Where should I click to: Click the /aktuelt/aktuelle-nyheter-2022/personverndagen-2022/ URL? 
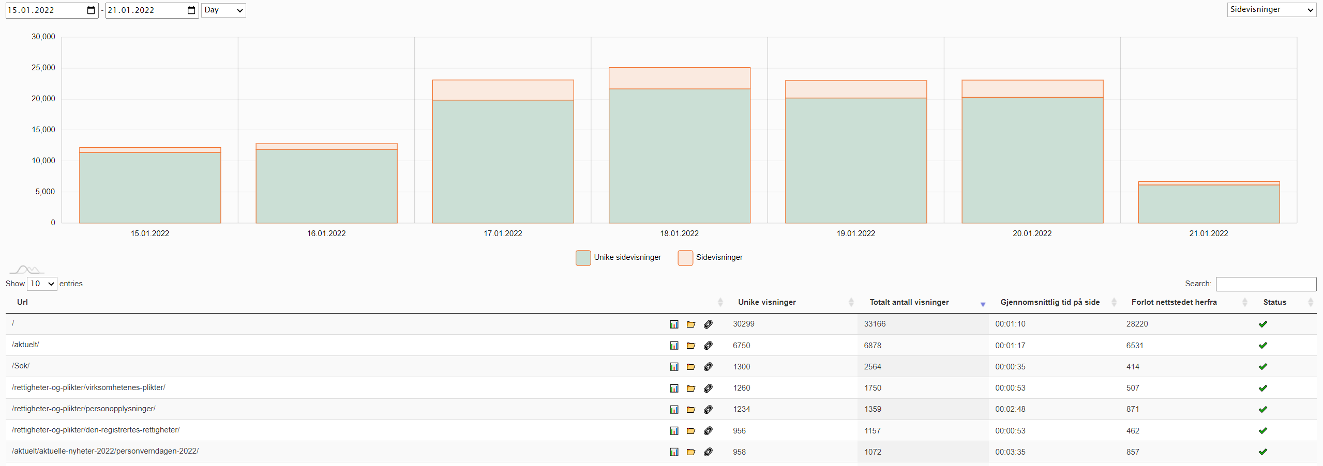pos(105,451)
